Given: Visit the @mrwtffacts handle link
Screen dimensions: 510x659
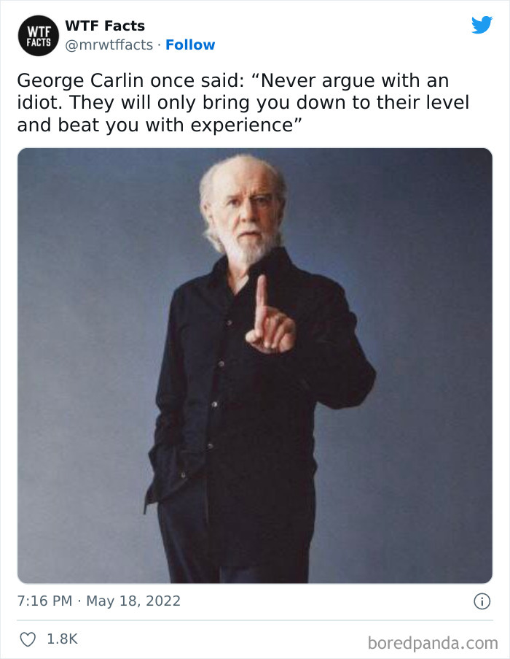Looking at the screenshot, I should [109, 45].
